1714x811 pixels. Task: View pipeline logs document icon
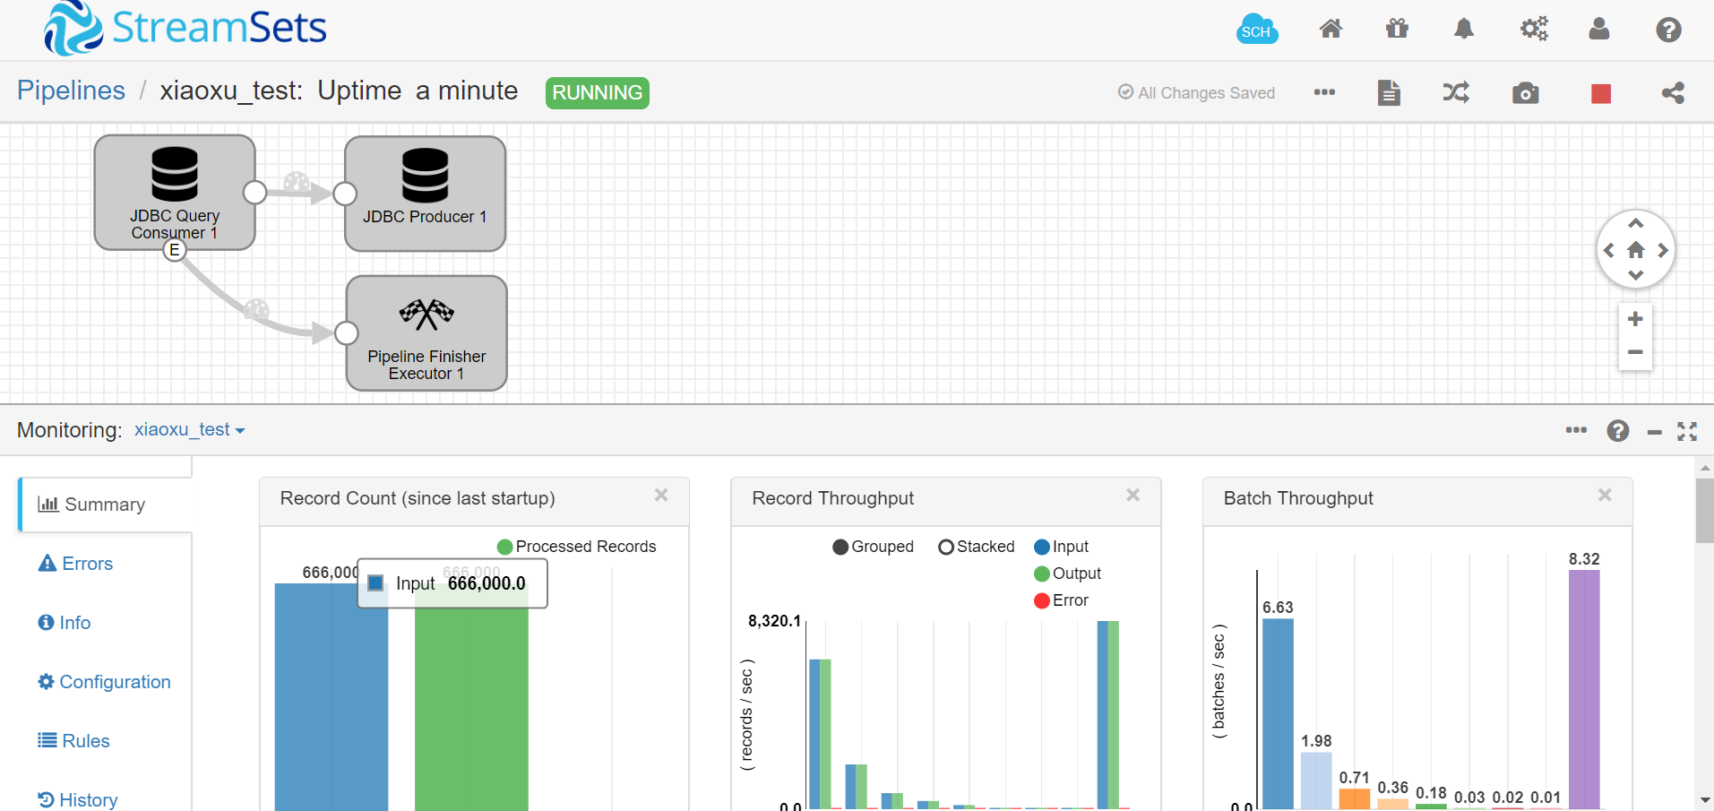(x=1389, y=92)
